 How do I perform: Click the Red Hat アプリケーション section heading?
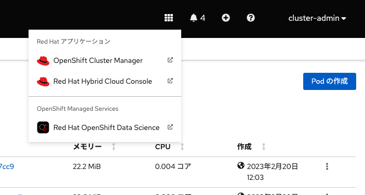pyautogui.click(x=74, y=42)
